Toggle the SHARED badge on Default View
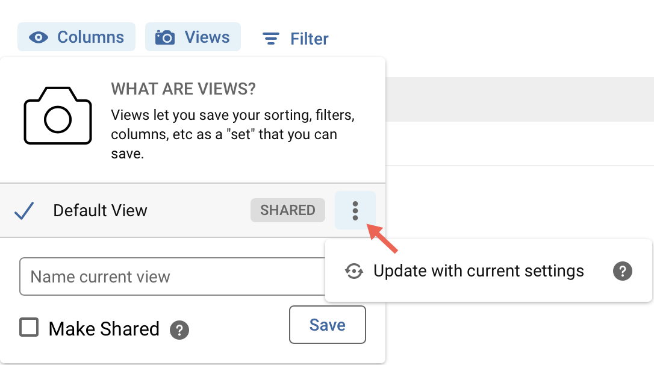Screen dimensions: 654x365 pos(288,210)
